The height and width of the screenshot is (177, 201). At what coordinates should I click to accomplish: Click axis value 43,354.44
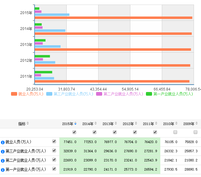coord(98,89)
